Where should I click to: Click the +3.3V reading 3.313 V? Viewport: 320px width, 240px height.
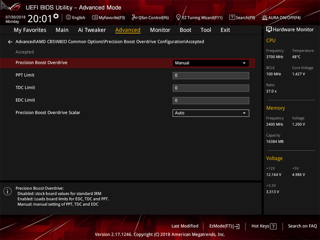tap(272, 192)
